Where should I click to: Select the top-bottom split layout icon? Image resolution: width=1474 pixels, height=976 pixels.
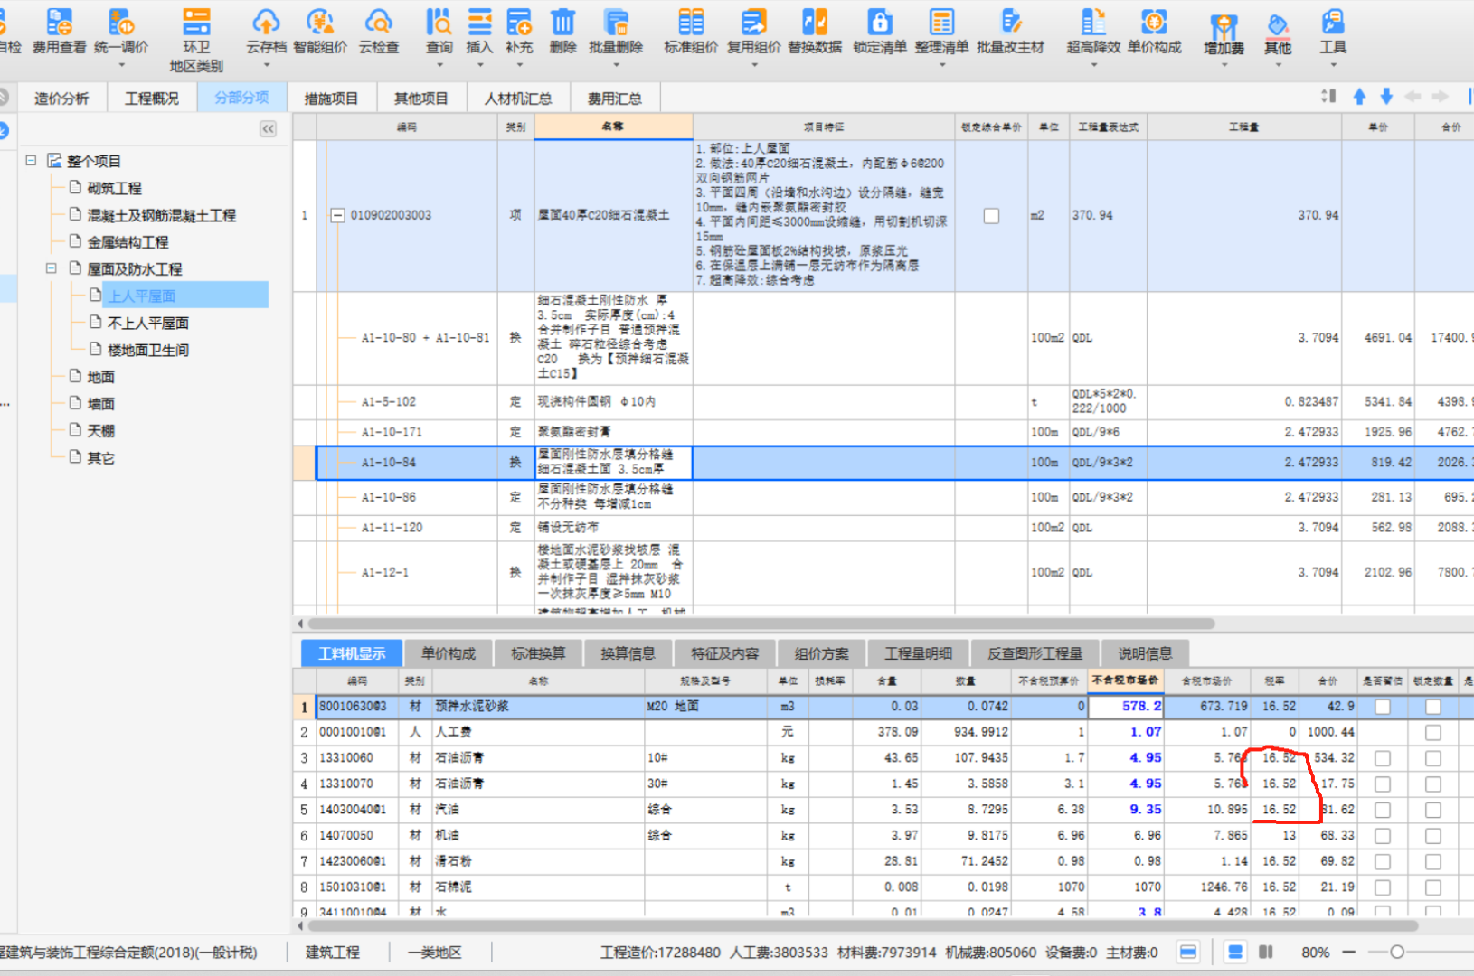click(1235, 952)
